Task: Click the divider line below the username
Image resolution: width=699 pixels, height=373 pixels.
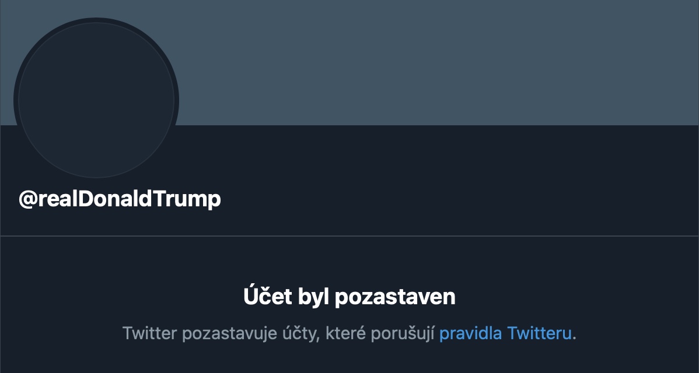Action: click(349, 235)
